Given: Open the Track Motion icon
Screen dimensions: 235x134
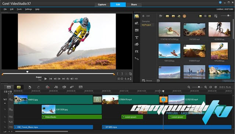Looking at the screenshot, I should click(72, 87).
